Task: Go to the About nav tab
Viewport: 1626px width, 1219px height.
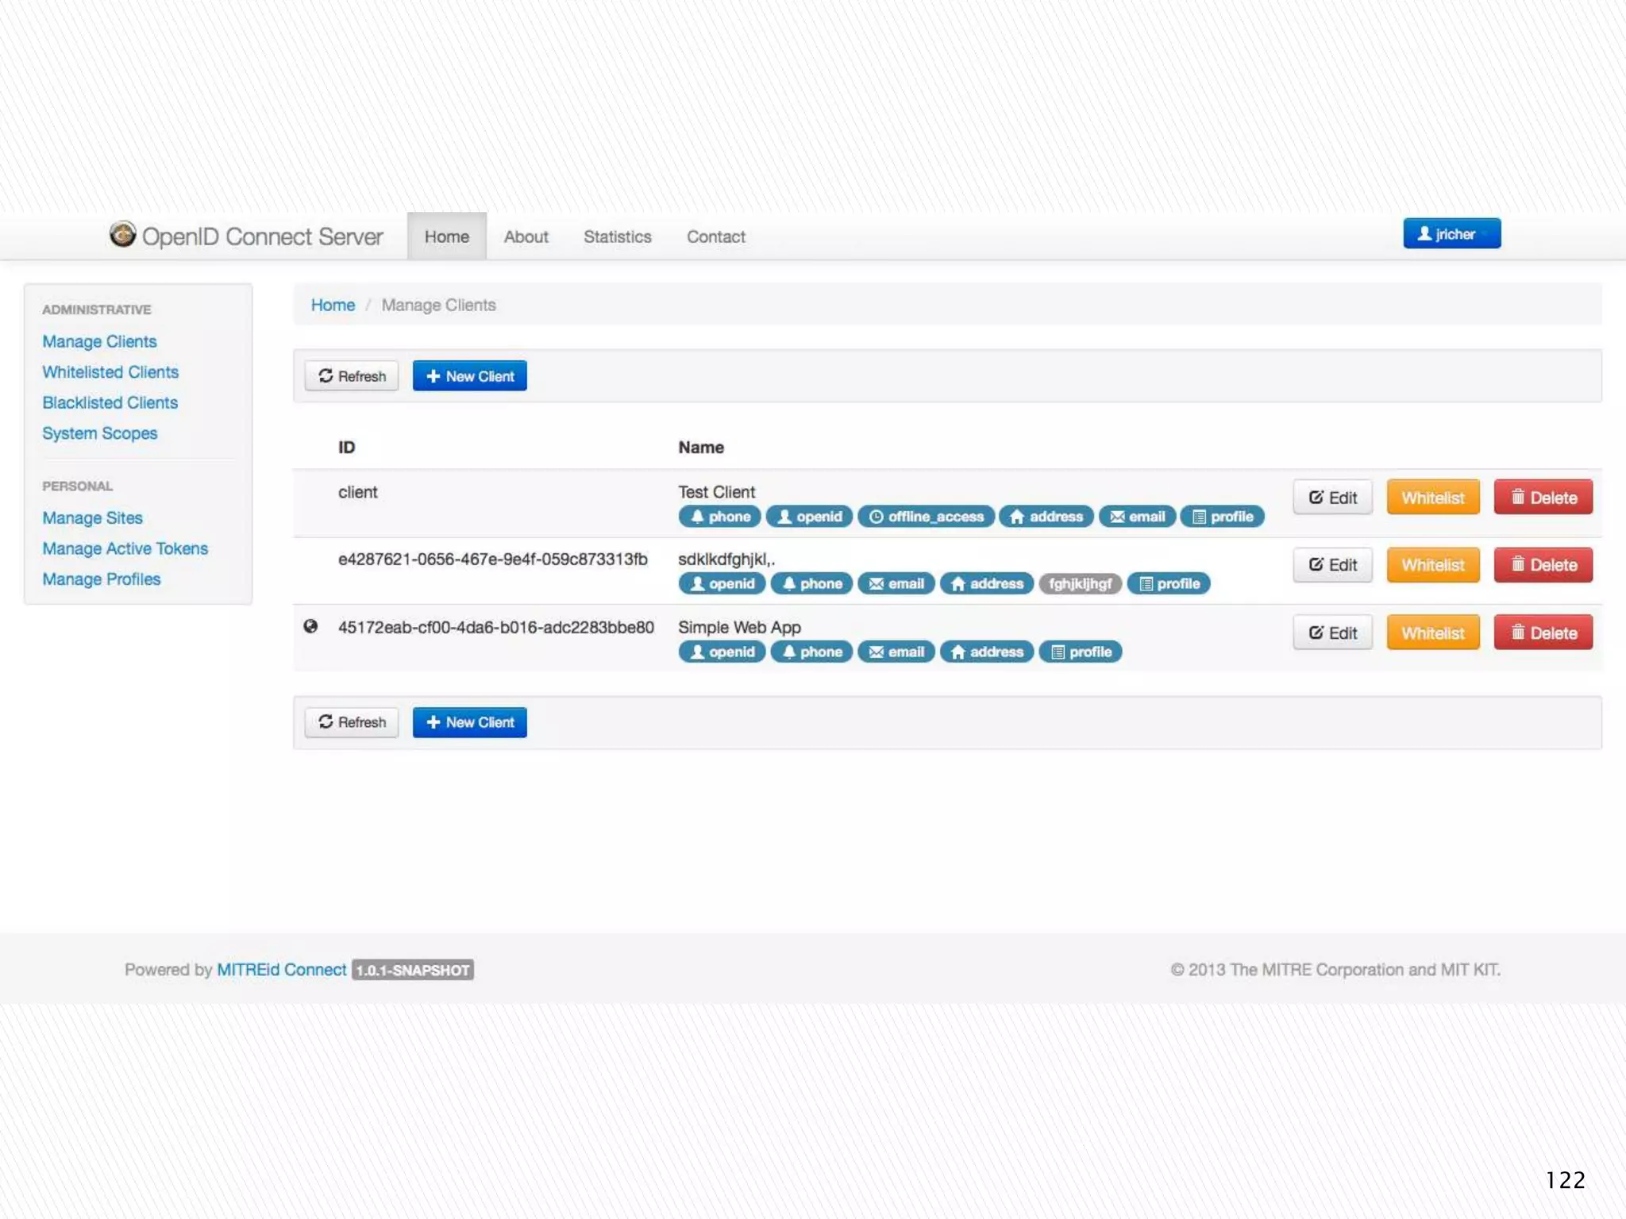Action: coord(526,236)
